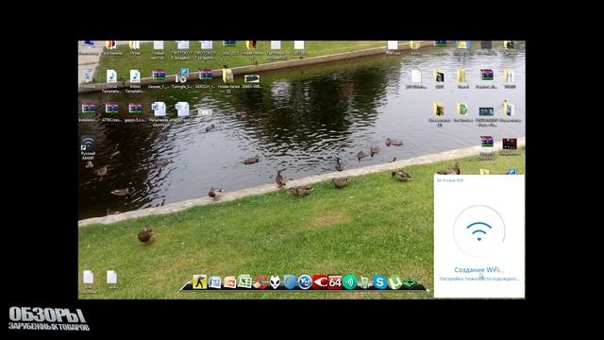Launch Microsoft Word from the dock
Screen dimensions: 604x340
pos(214,282)
